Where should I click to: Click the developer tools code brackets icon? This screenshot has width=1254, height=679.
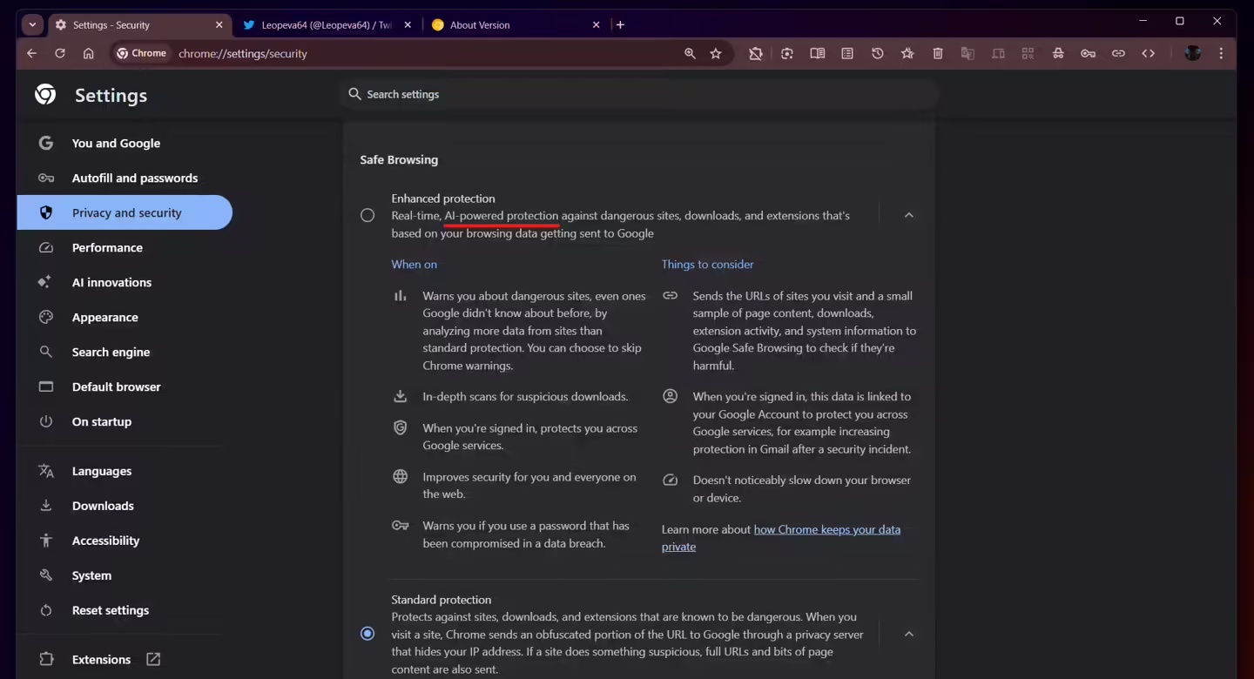tap(1149, 54)
